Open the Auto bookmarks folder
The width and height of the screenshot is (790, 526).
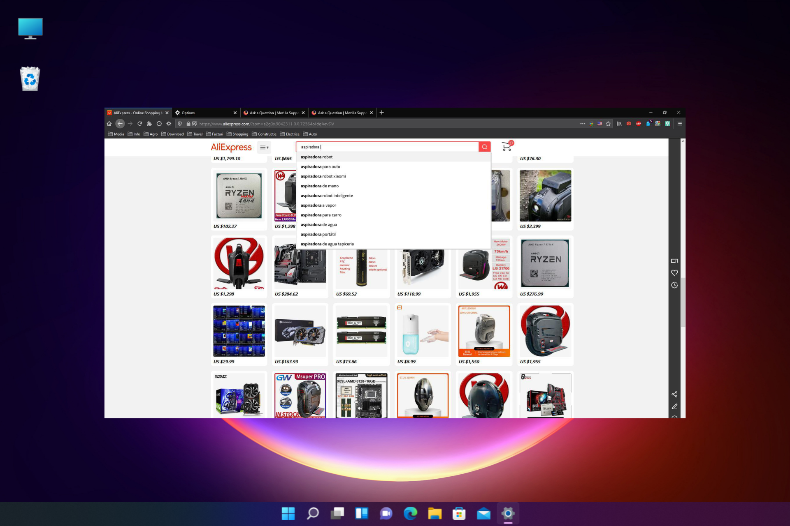tap(310, 134)
